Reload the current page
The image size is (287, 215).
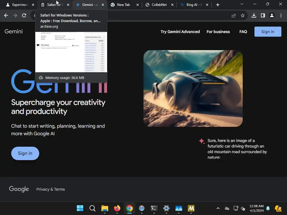coord(24,15)
